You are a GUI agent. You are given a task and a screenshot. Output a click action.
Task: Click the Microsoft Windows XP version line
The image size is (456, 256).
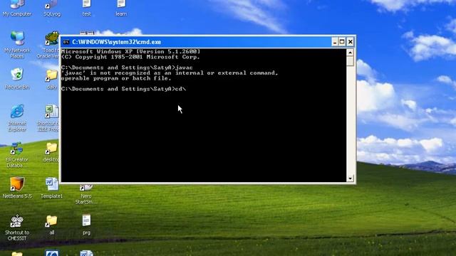click(x=131, y=51)
